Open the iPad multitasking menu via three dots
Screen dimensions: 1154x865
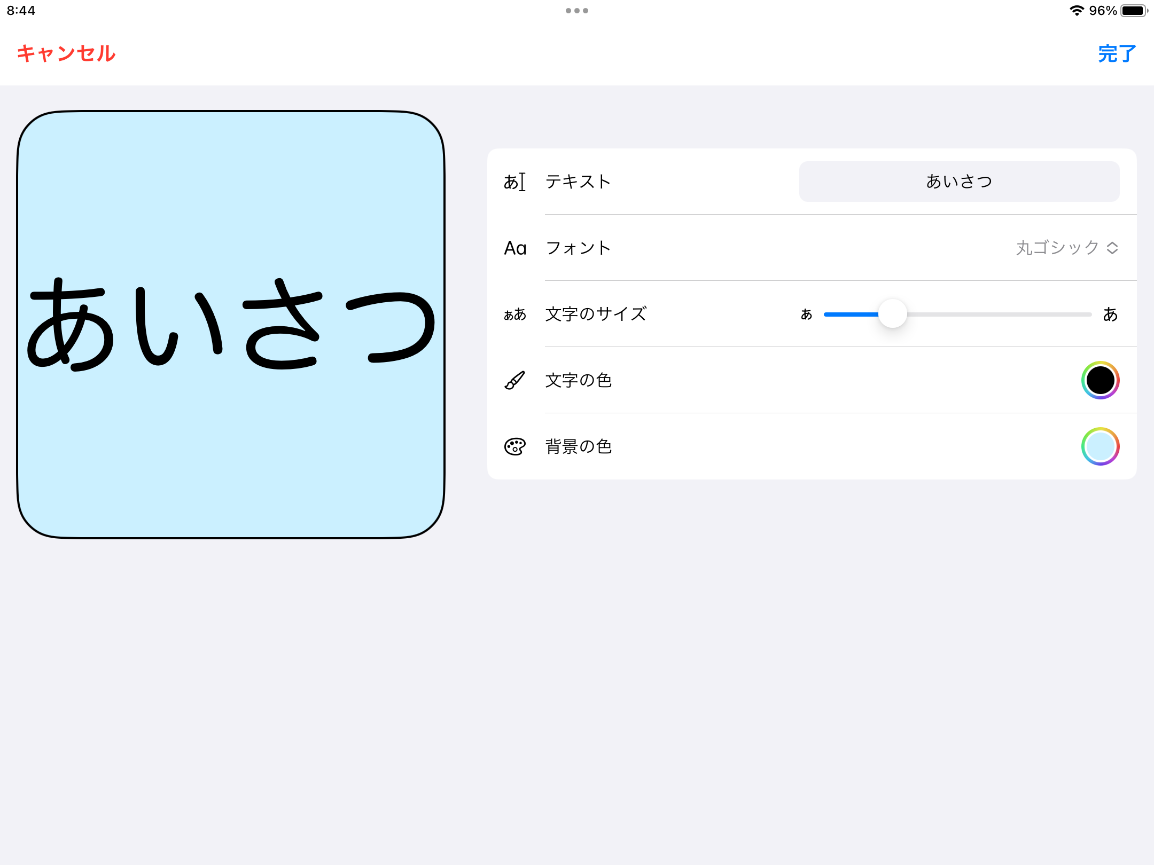coord(577,10)
